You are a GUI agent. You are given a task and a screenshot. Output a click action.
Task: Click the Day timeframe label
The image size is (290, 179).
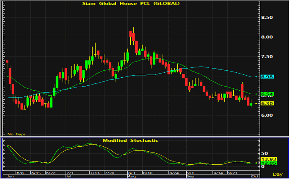(x=278, y=174)
